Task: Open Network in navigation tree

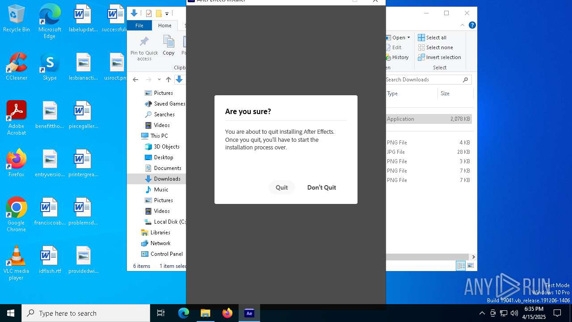Action: pyautogui.click(x=156, y=243)
